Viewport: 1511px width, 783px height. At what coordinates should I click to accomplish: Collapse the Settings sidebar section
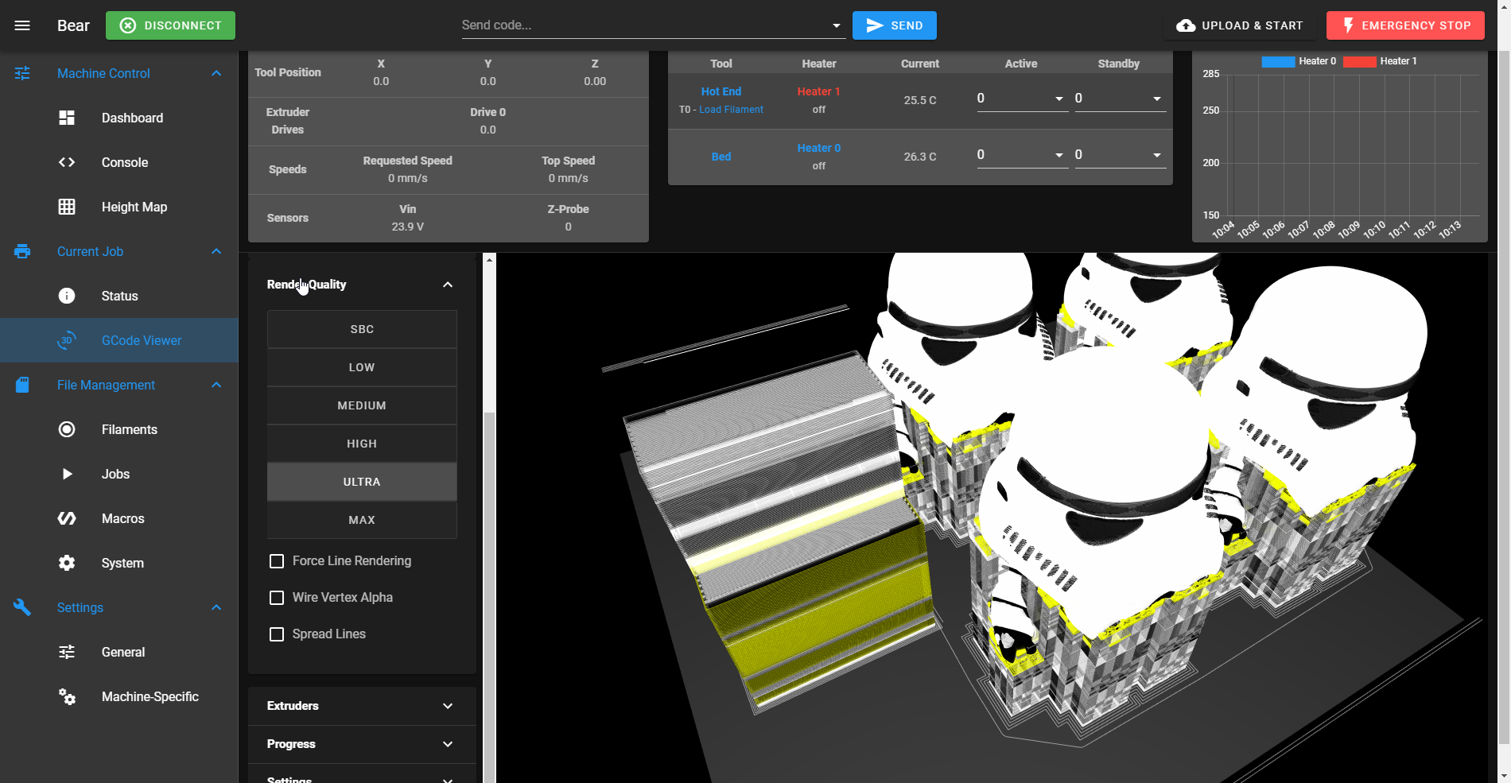coord(216,607)
